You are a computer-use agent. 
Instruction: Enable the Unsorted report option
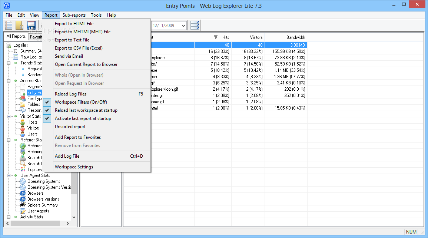70,127
